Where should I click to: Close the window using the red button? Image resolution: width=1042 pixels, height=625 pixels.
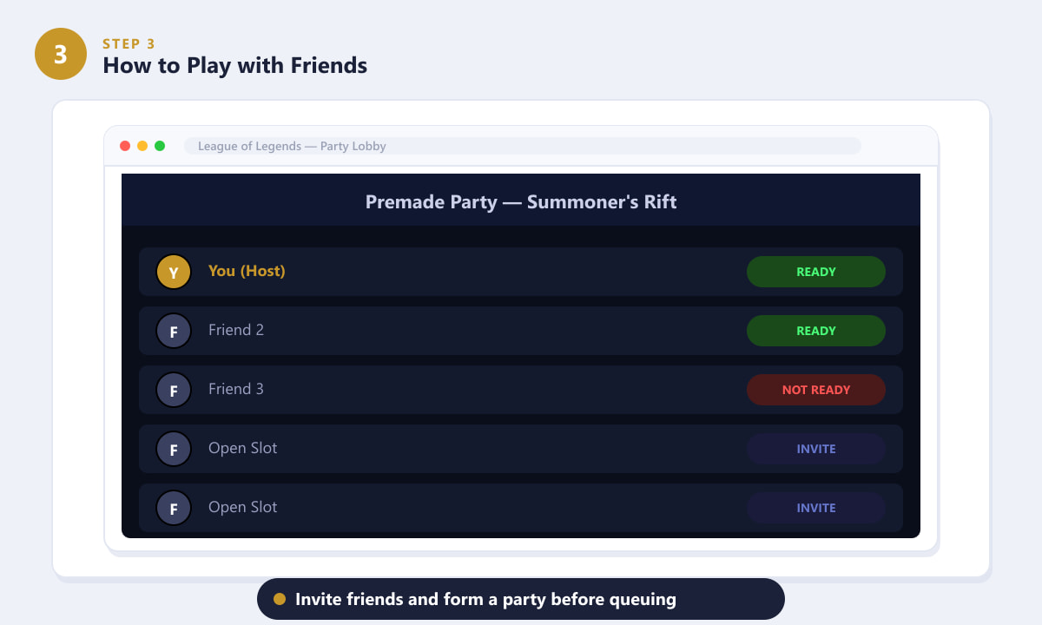(x=125, y=146)
